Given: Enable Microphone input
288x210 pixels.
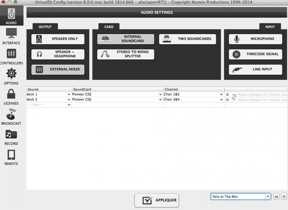Looking at the screenshot, I should 256,39.
